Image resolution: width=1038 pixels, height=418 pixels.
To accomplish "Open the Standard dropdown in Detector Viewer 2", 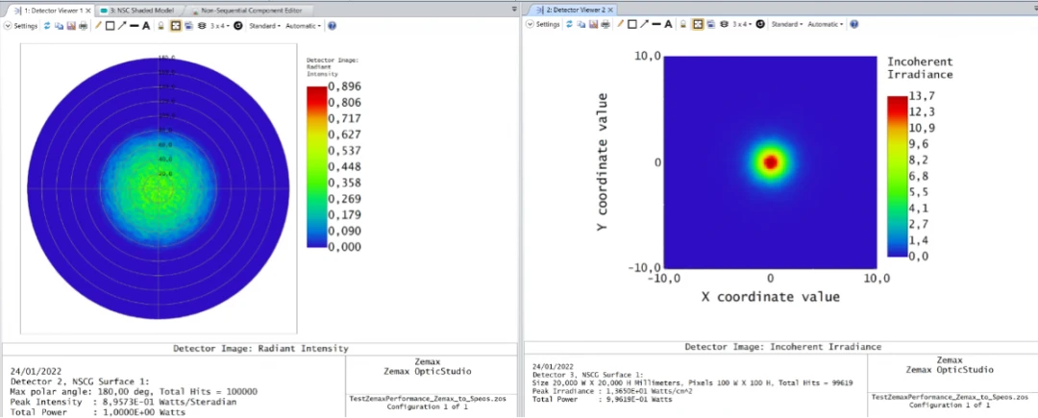I will click(x=787, y=24).
